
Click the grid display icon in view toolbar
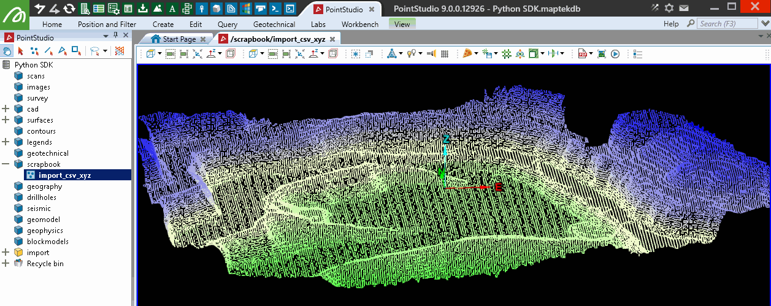coord(445,54)
